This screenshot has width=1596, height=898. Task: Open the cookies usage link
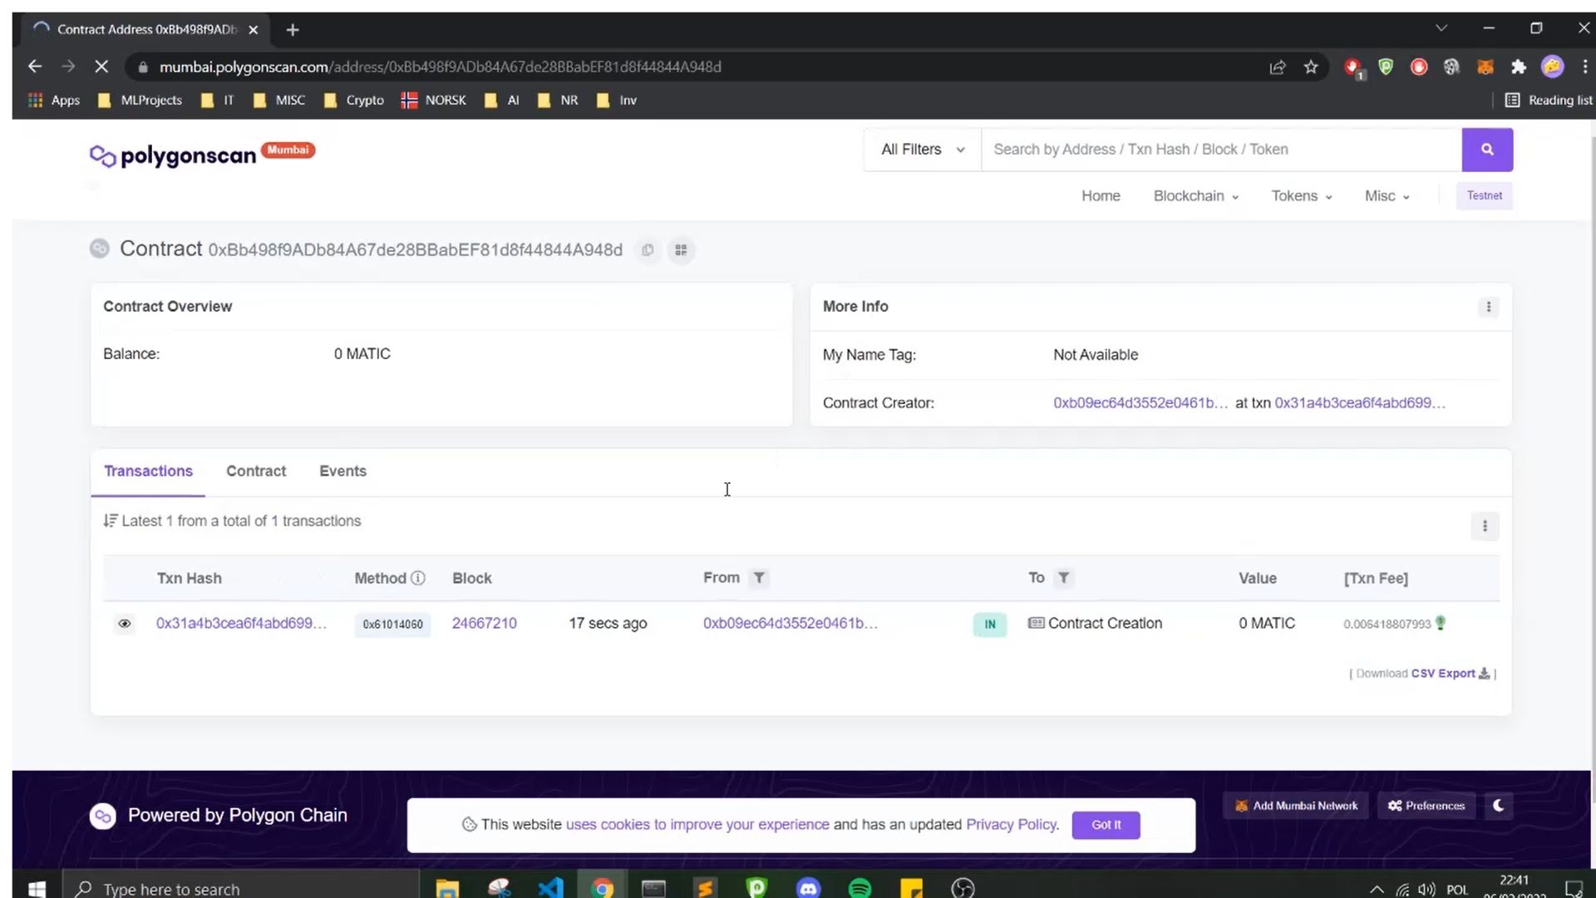point(697,825)
